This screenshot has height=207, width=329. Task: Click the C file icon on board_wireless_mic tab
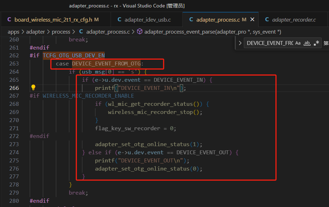(9, 19)
